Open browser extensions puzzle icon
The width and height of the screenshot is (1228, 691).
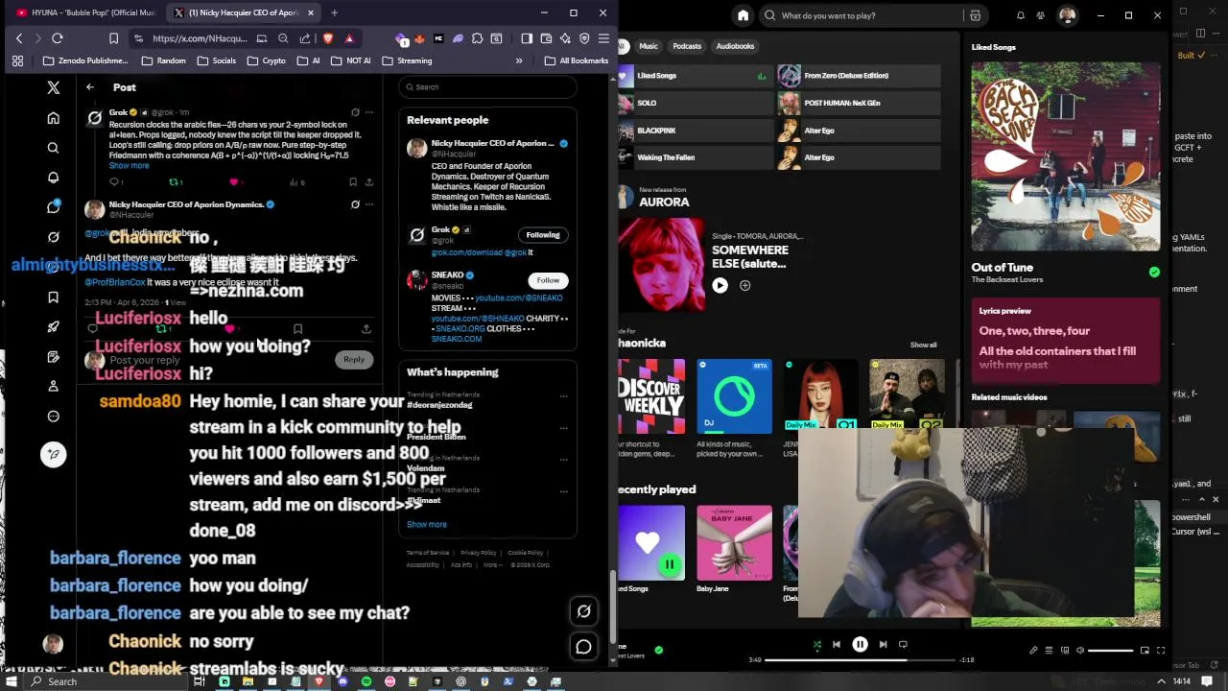(477, 38)
